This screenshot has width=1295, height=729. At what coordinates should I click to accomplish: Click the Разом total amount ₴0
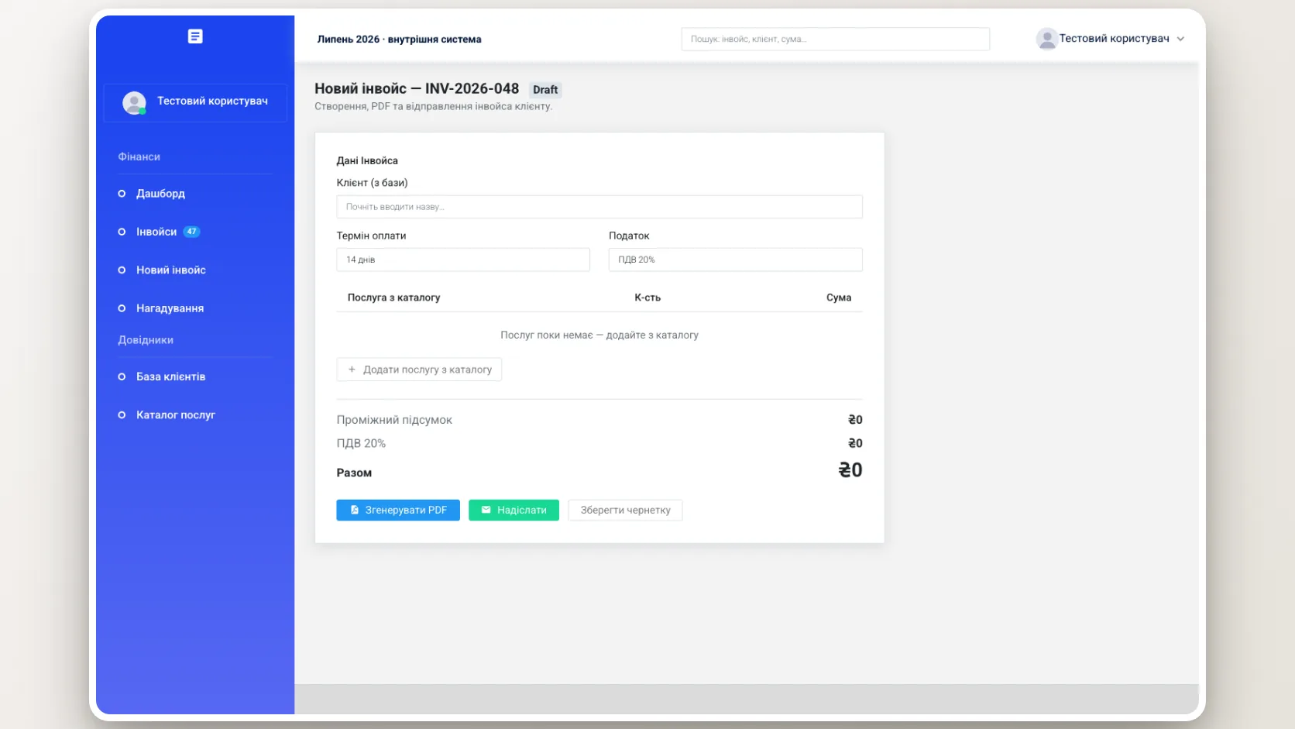point(850,470)
